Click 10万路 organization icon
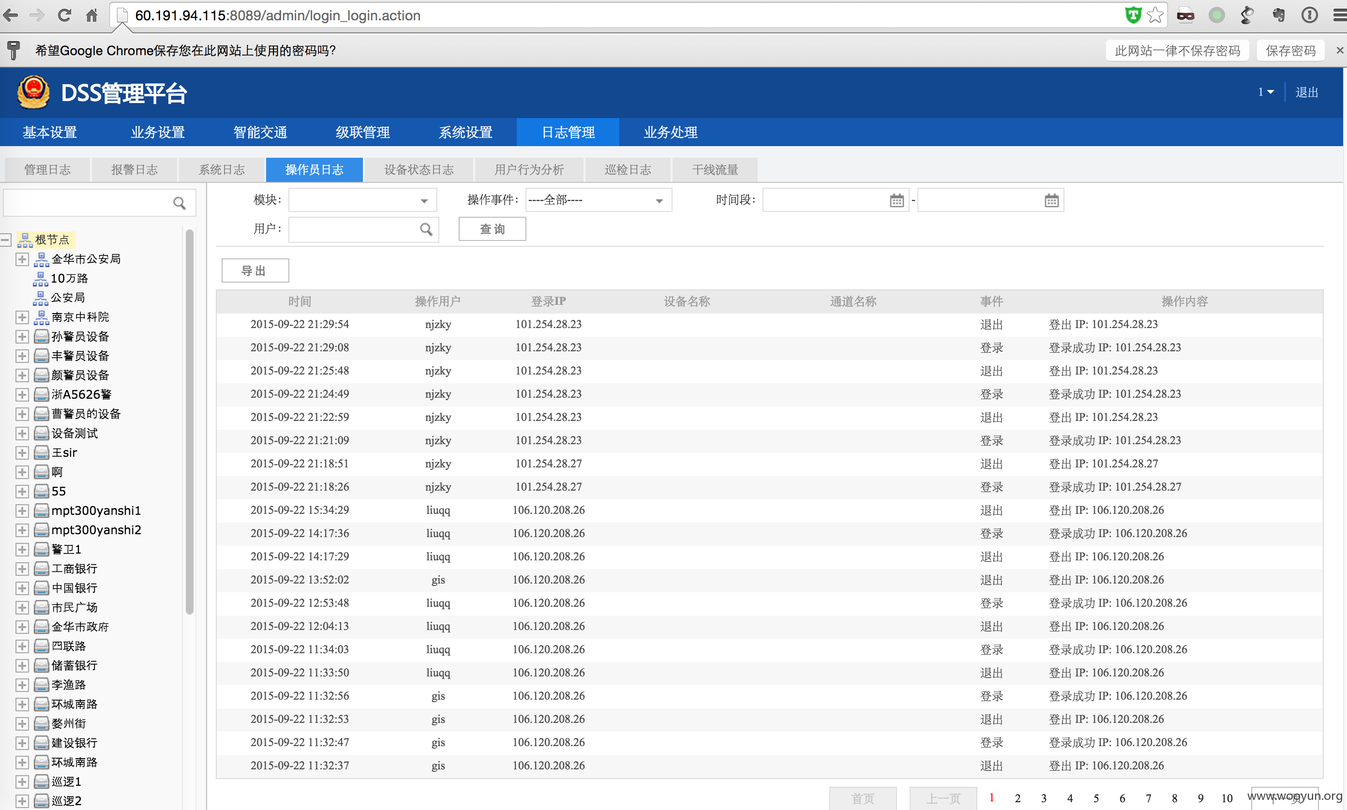The height and width of the screenshot is (810, 1347). [40, 278]
